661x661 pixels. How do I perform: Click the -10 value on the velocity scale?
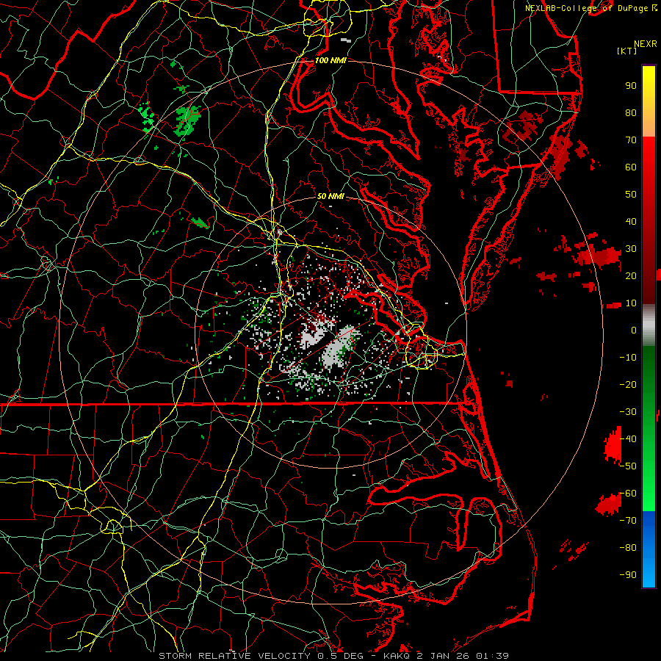(628, 358)
